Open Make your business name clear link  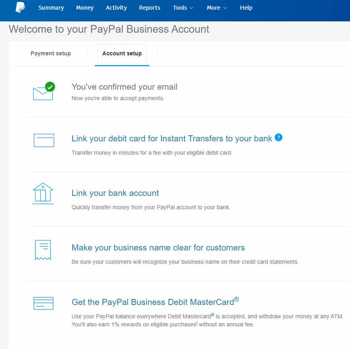158,248
